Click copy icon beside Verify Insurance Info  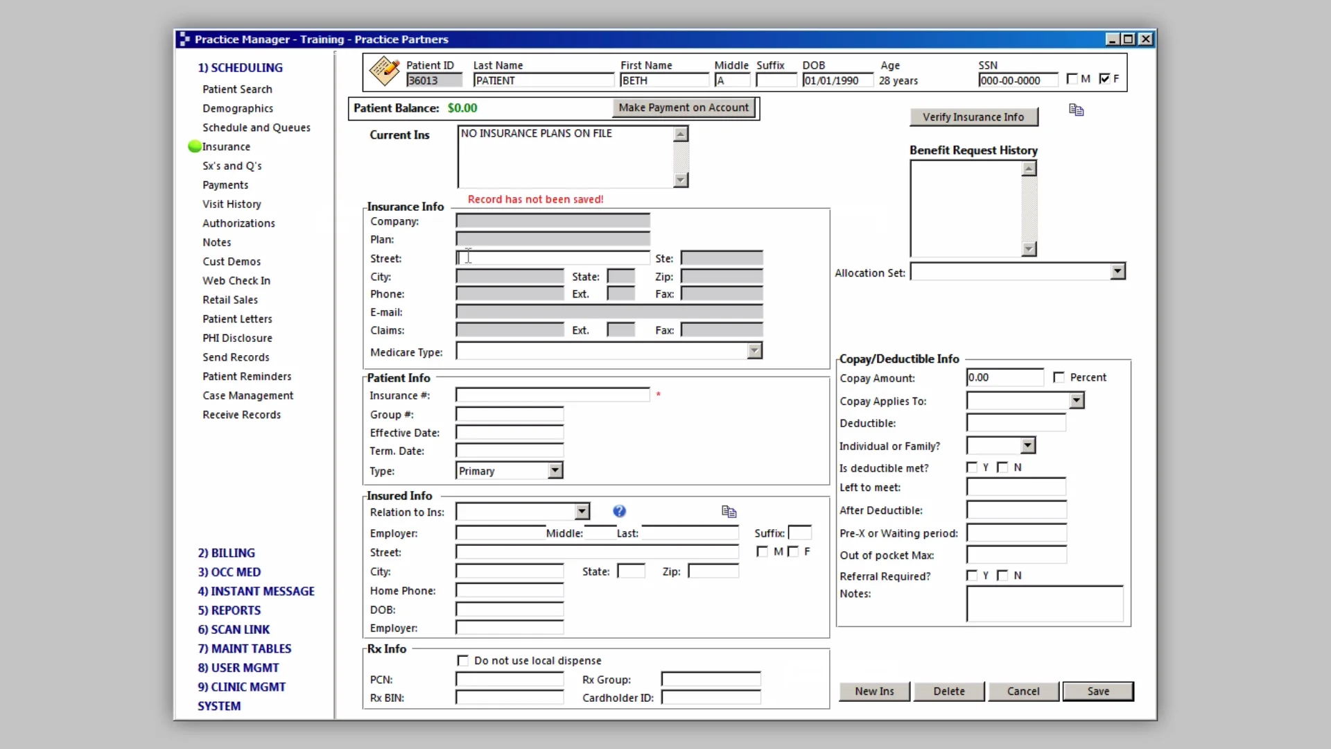[1076, 110]
